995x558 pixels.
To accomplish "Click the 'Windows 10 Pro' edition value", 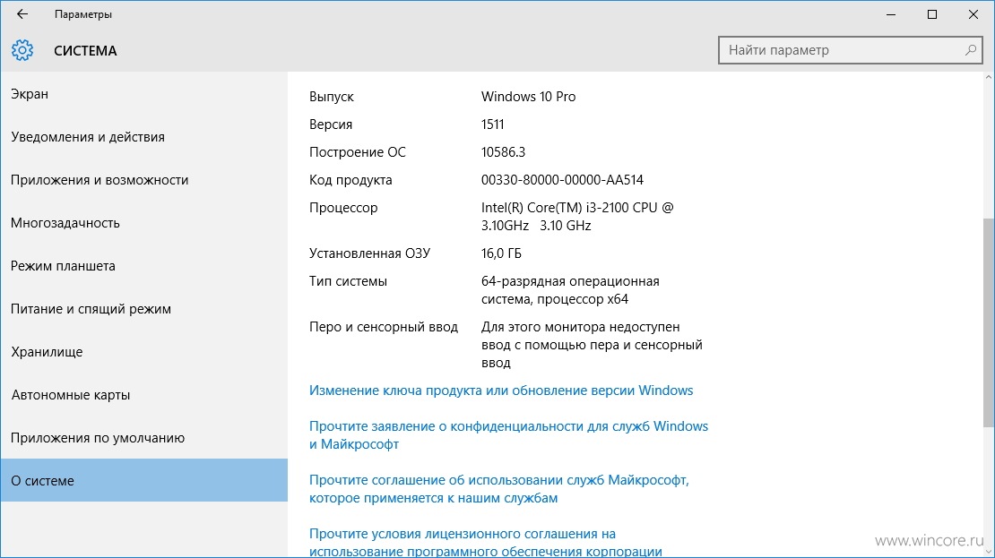I will 529,97.
